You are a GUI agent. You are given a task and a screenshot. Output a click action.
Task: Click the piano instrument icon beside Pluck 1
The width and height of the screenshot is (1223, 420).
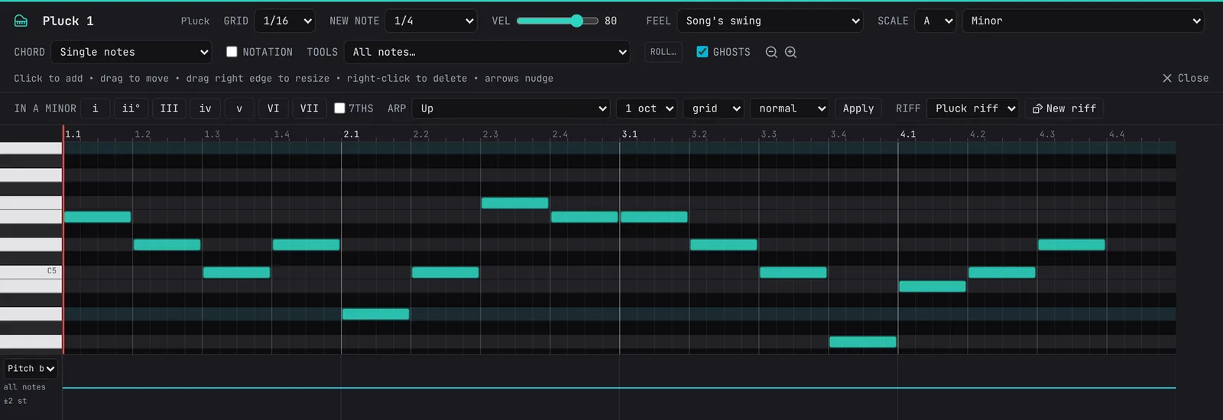point(21,21)
